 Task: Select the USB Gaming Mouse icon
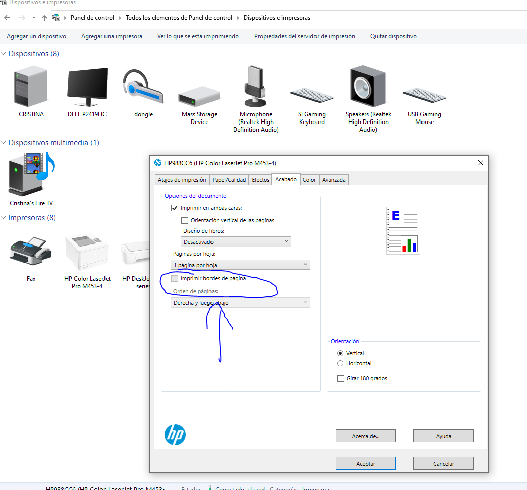coord(425,95)
